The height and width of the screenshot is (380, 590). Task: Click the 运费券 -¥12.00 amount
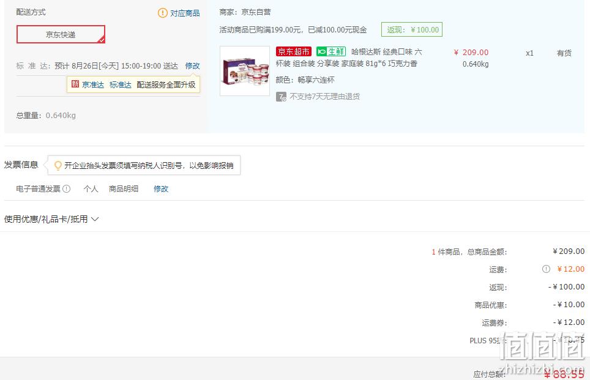pos(569,322)
